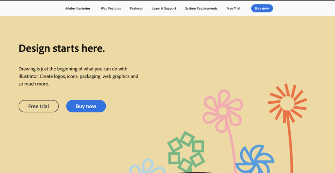Click the blue pinwheel flower illustration
This screenshot has height=173, width=335.
(255, 159)
